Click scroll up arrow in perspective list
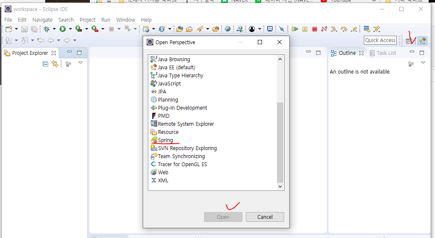Viewport: 435px width, 238px height. click(x=280, y=59)
